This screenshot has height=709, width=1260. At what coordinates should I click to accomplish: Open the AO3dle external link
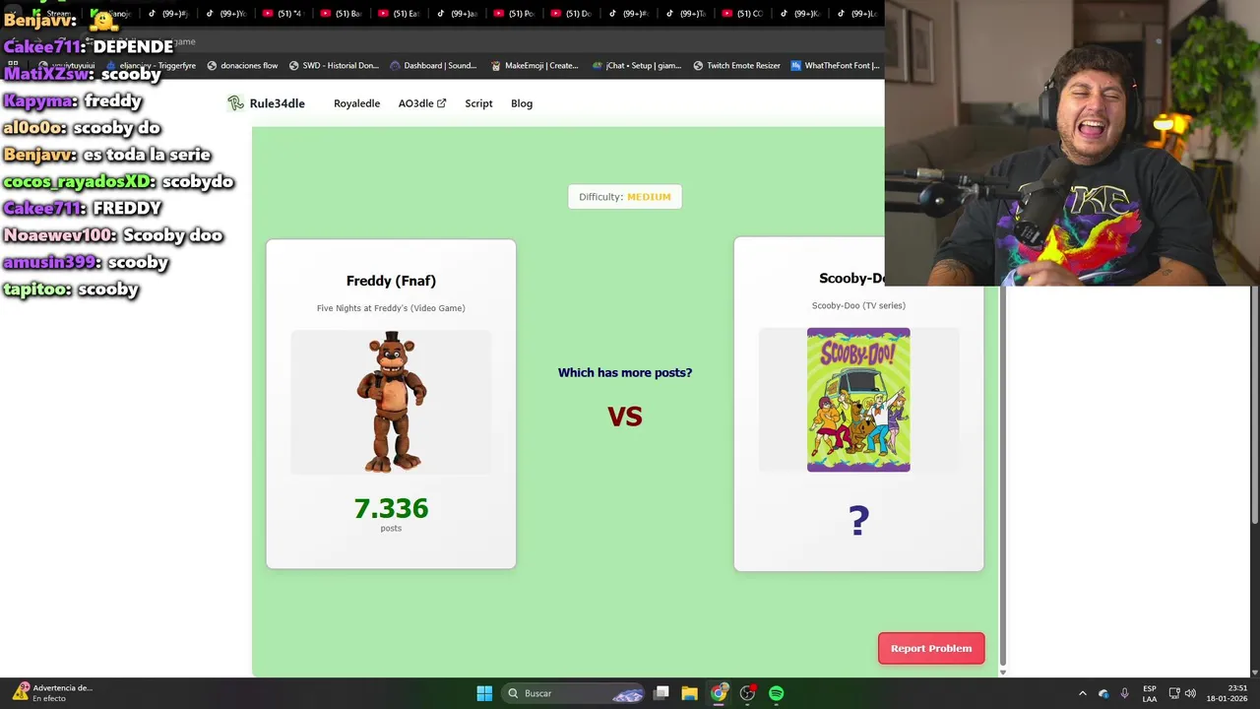click(421, 103)
